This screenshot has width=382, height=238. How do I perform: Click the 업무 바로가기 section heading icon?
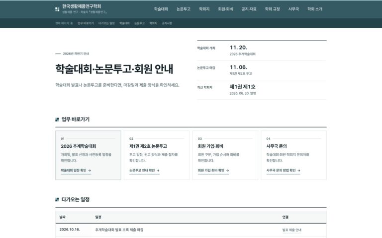[57, 119]
